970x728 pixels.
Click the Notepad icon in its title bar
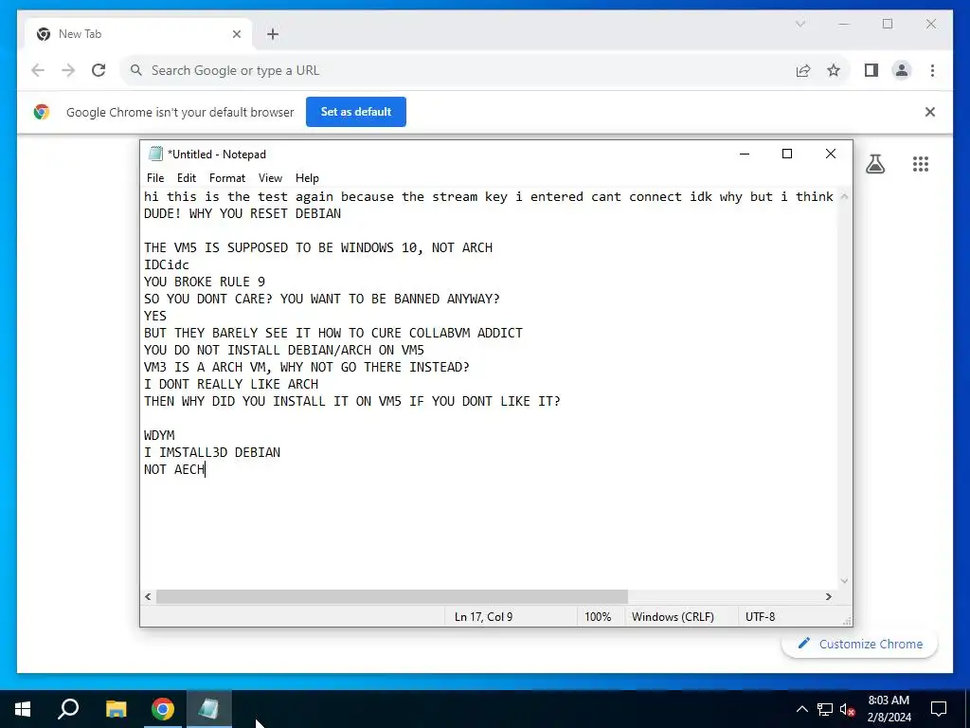pyautogui.click(x=155, y=154)
